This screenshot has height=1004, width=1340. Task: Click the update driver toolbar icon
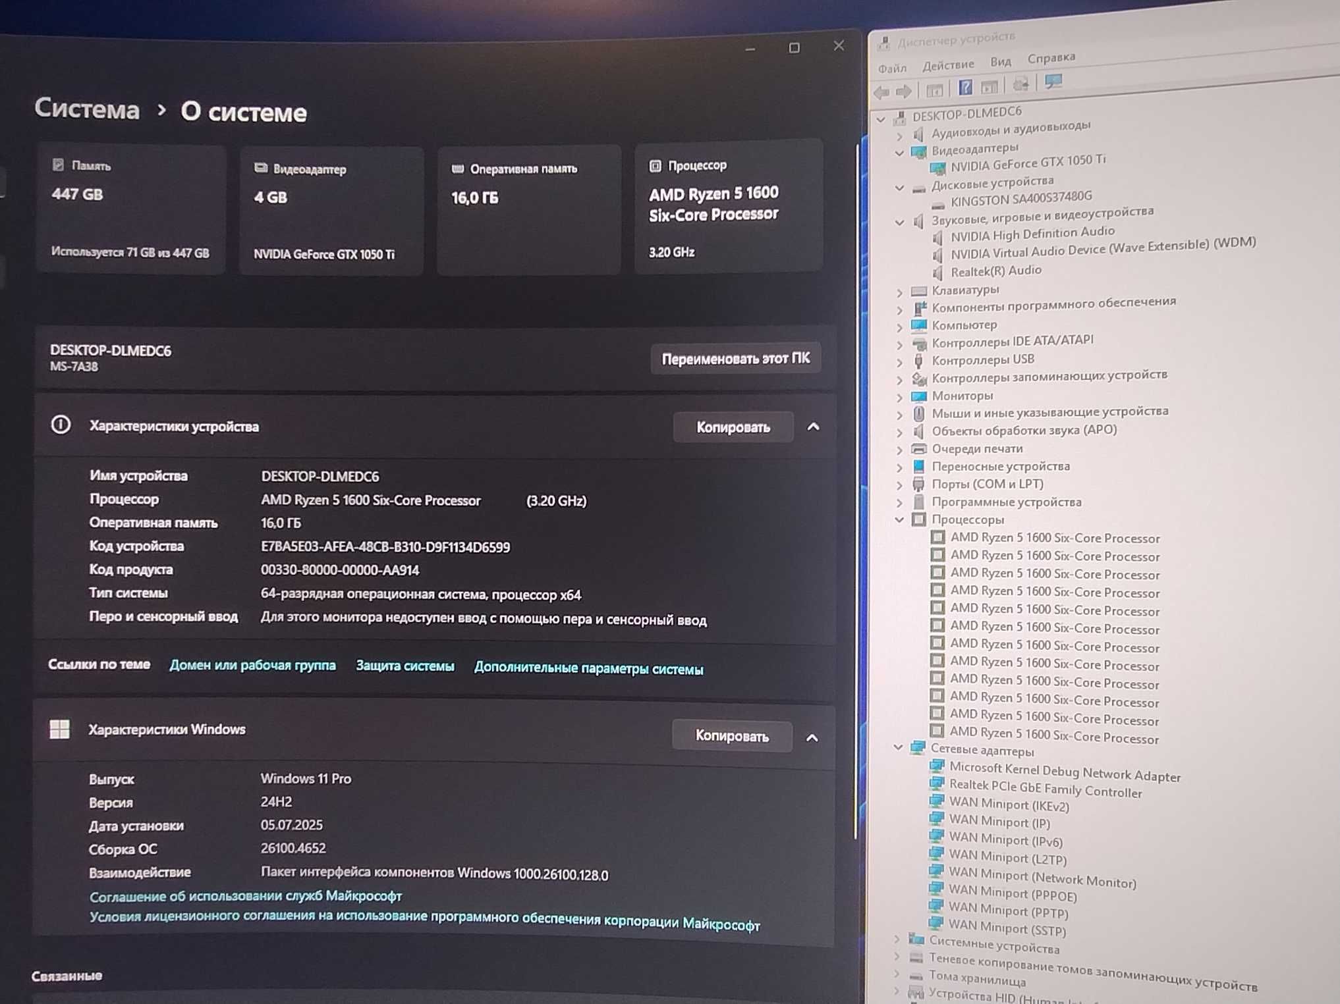1020,84
